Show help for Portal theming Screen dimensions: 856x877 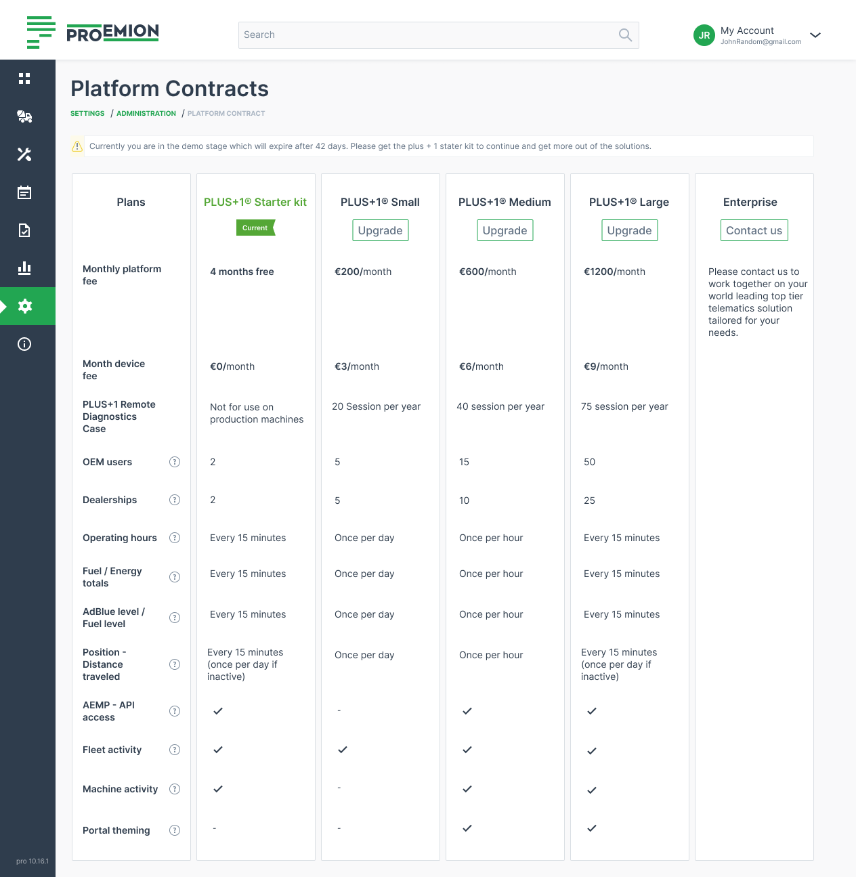tap(175, 830)
